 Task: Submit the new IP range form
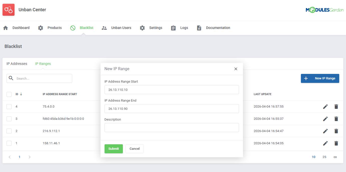pos(114,149)
